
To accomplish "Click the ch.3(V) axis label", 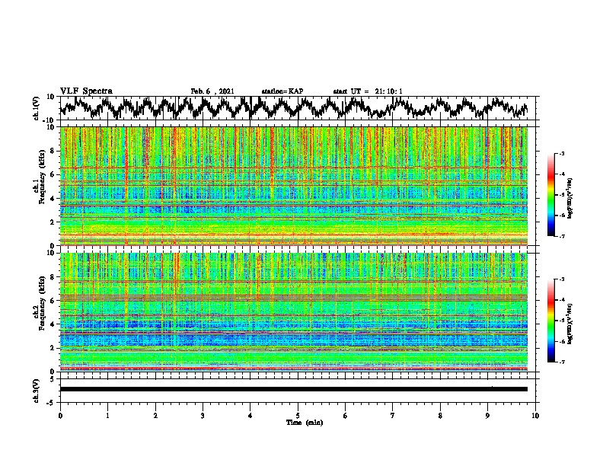I will point(36,391).
